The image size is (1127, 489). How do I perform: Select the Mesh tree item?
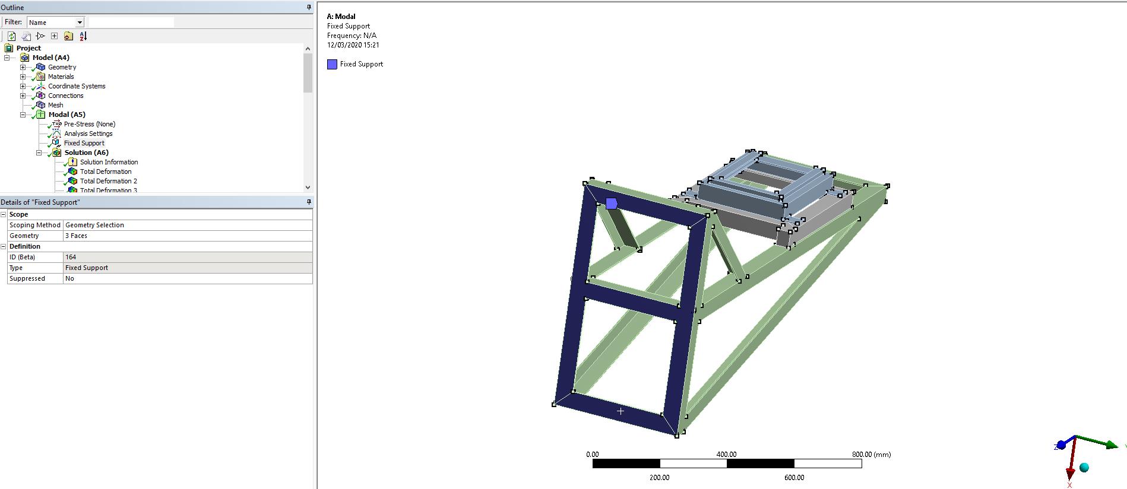click(55, 105)
